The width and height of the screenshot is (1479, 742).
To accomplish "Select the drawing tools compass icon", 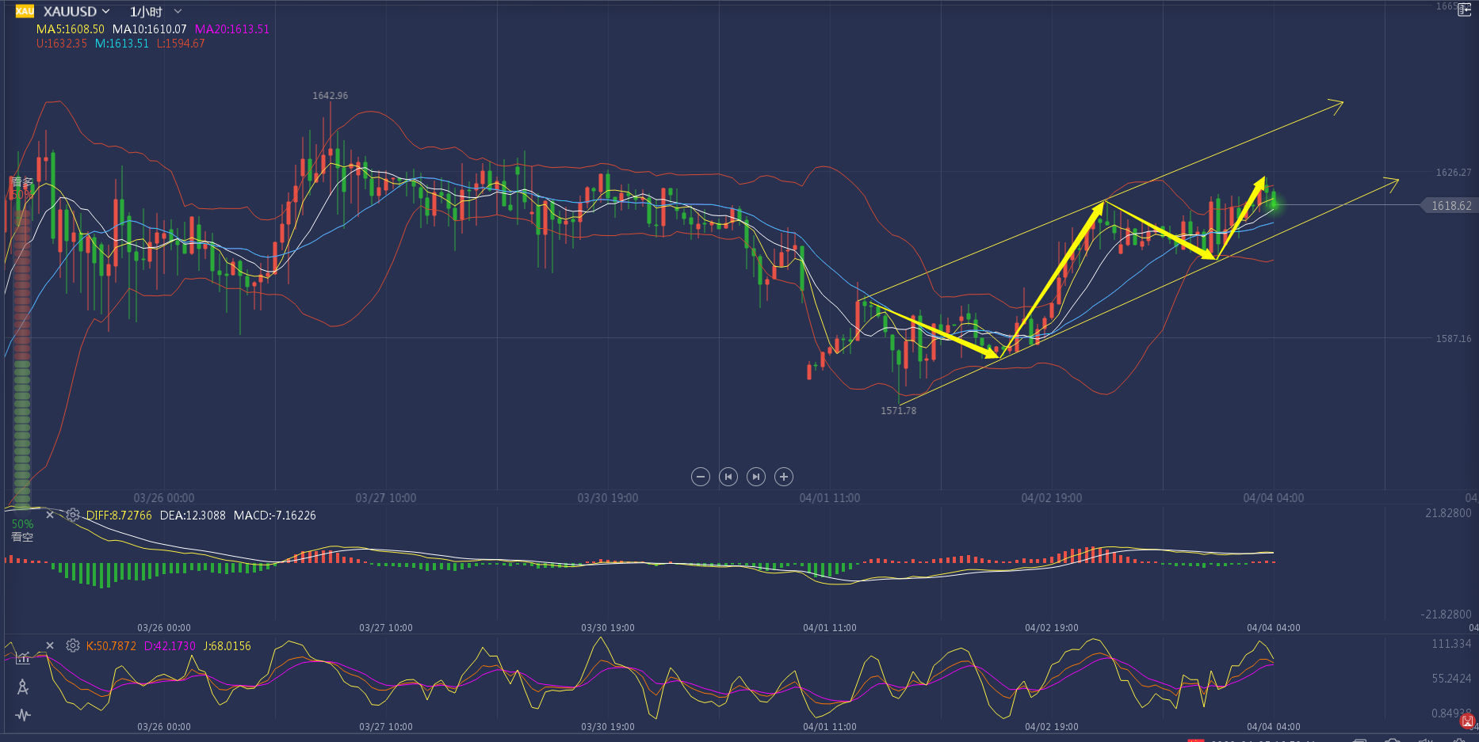I will 23,687.
